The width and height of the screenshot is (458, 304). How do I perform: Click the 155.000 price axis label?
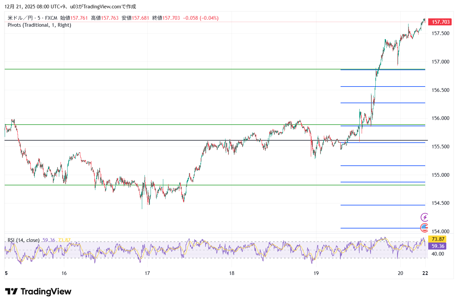pyautogui.click(x=440, y=175)
